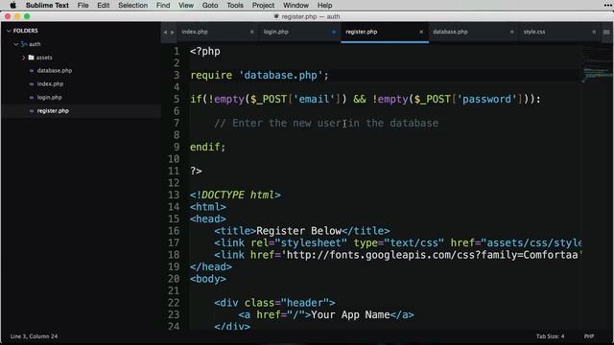Open the Sublime Text application menu

[x=47, y=5]
